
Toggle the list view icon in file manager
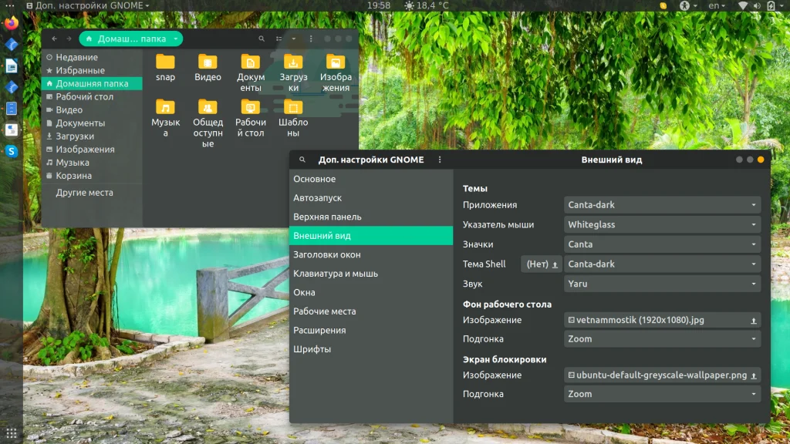pyautogui.click(x=279, y=39)
